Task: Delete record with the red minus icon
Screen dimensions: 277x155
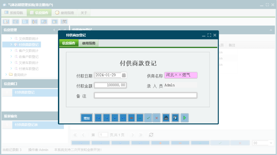Action: [x=131, y=118]
